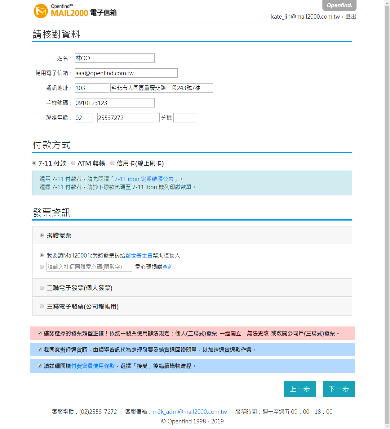390x429 pixels.
Task: Select the 信用卡(線上刷卡) radio button
Action: [x=113, y=163]
